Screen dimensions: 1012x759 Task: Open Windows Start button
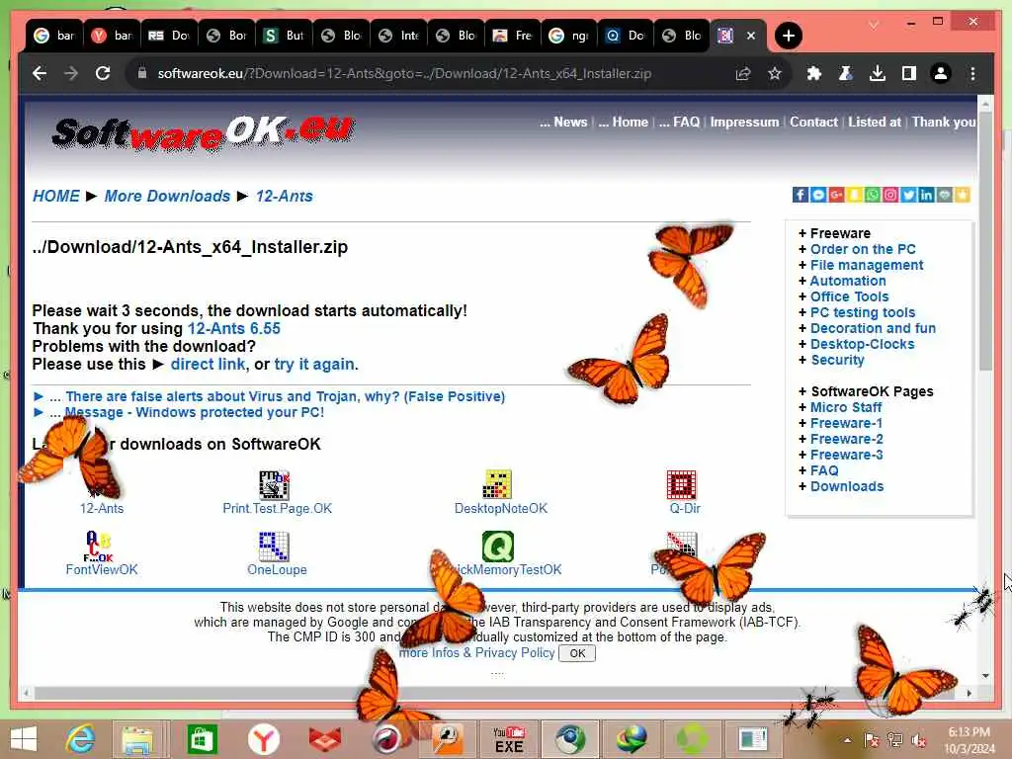tap(24, 739)
